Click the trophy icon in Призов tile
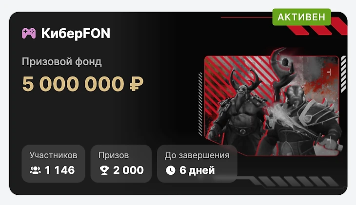Viewport: 356px width, 205px height. [x=104, y=170]
